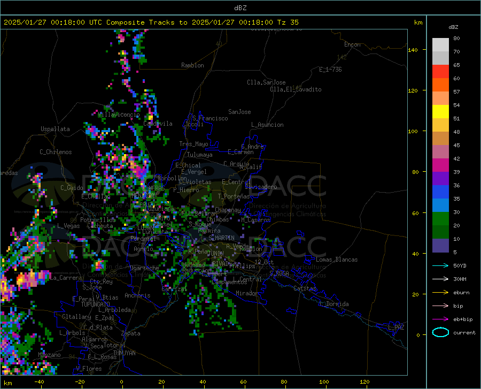Click the dBZ title at top
The height and width of the screenshot is (389, 481).
pyautogui.click(x=240, y=8)
